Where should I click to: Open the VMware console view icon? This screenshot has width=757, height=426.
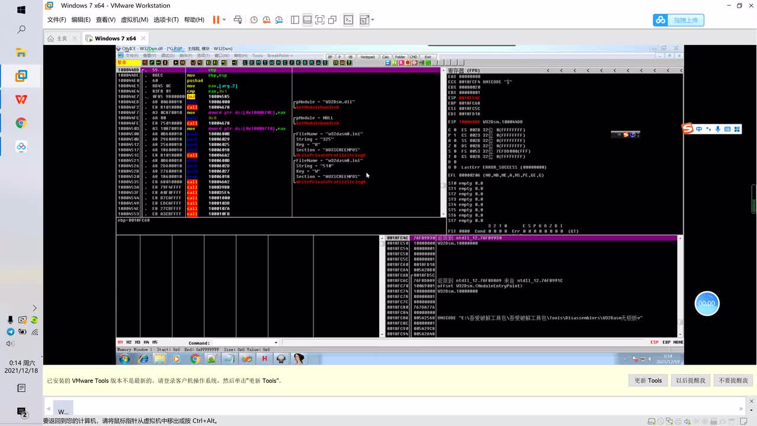click(x=349, y=20)
